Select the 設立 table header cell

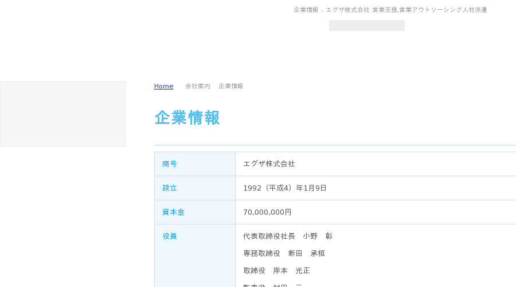195,188
